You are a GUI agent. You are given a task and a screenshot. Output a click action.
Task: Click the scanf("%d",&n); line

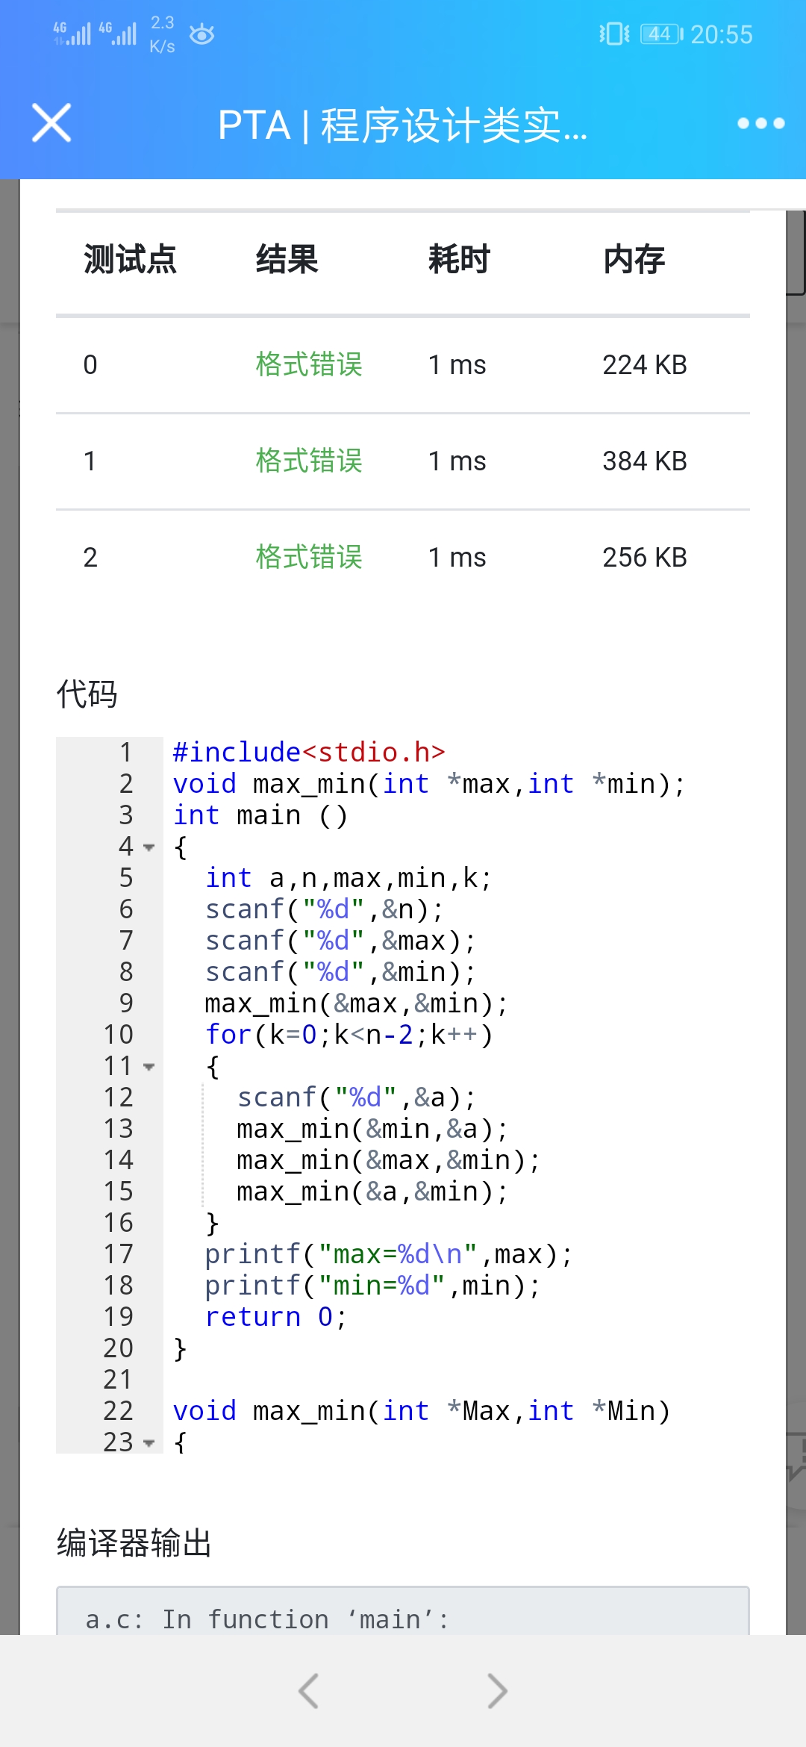pyautogui.click(x=325, y=909)
